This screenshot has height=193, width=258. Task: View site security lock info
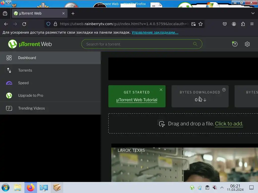tap(55, 24)
